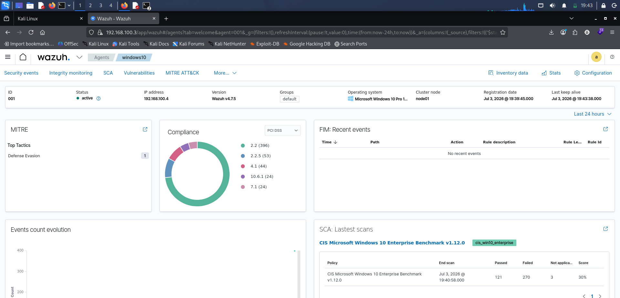Toggle the 10.6.1 (24) legend entry
The width and height of the screenshot is (620, 298).
257,177
